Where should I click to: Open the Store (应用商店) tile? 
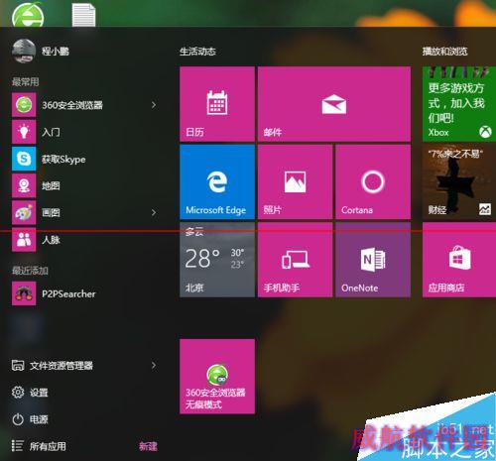[x=459, y=260]
